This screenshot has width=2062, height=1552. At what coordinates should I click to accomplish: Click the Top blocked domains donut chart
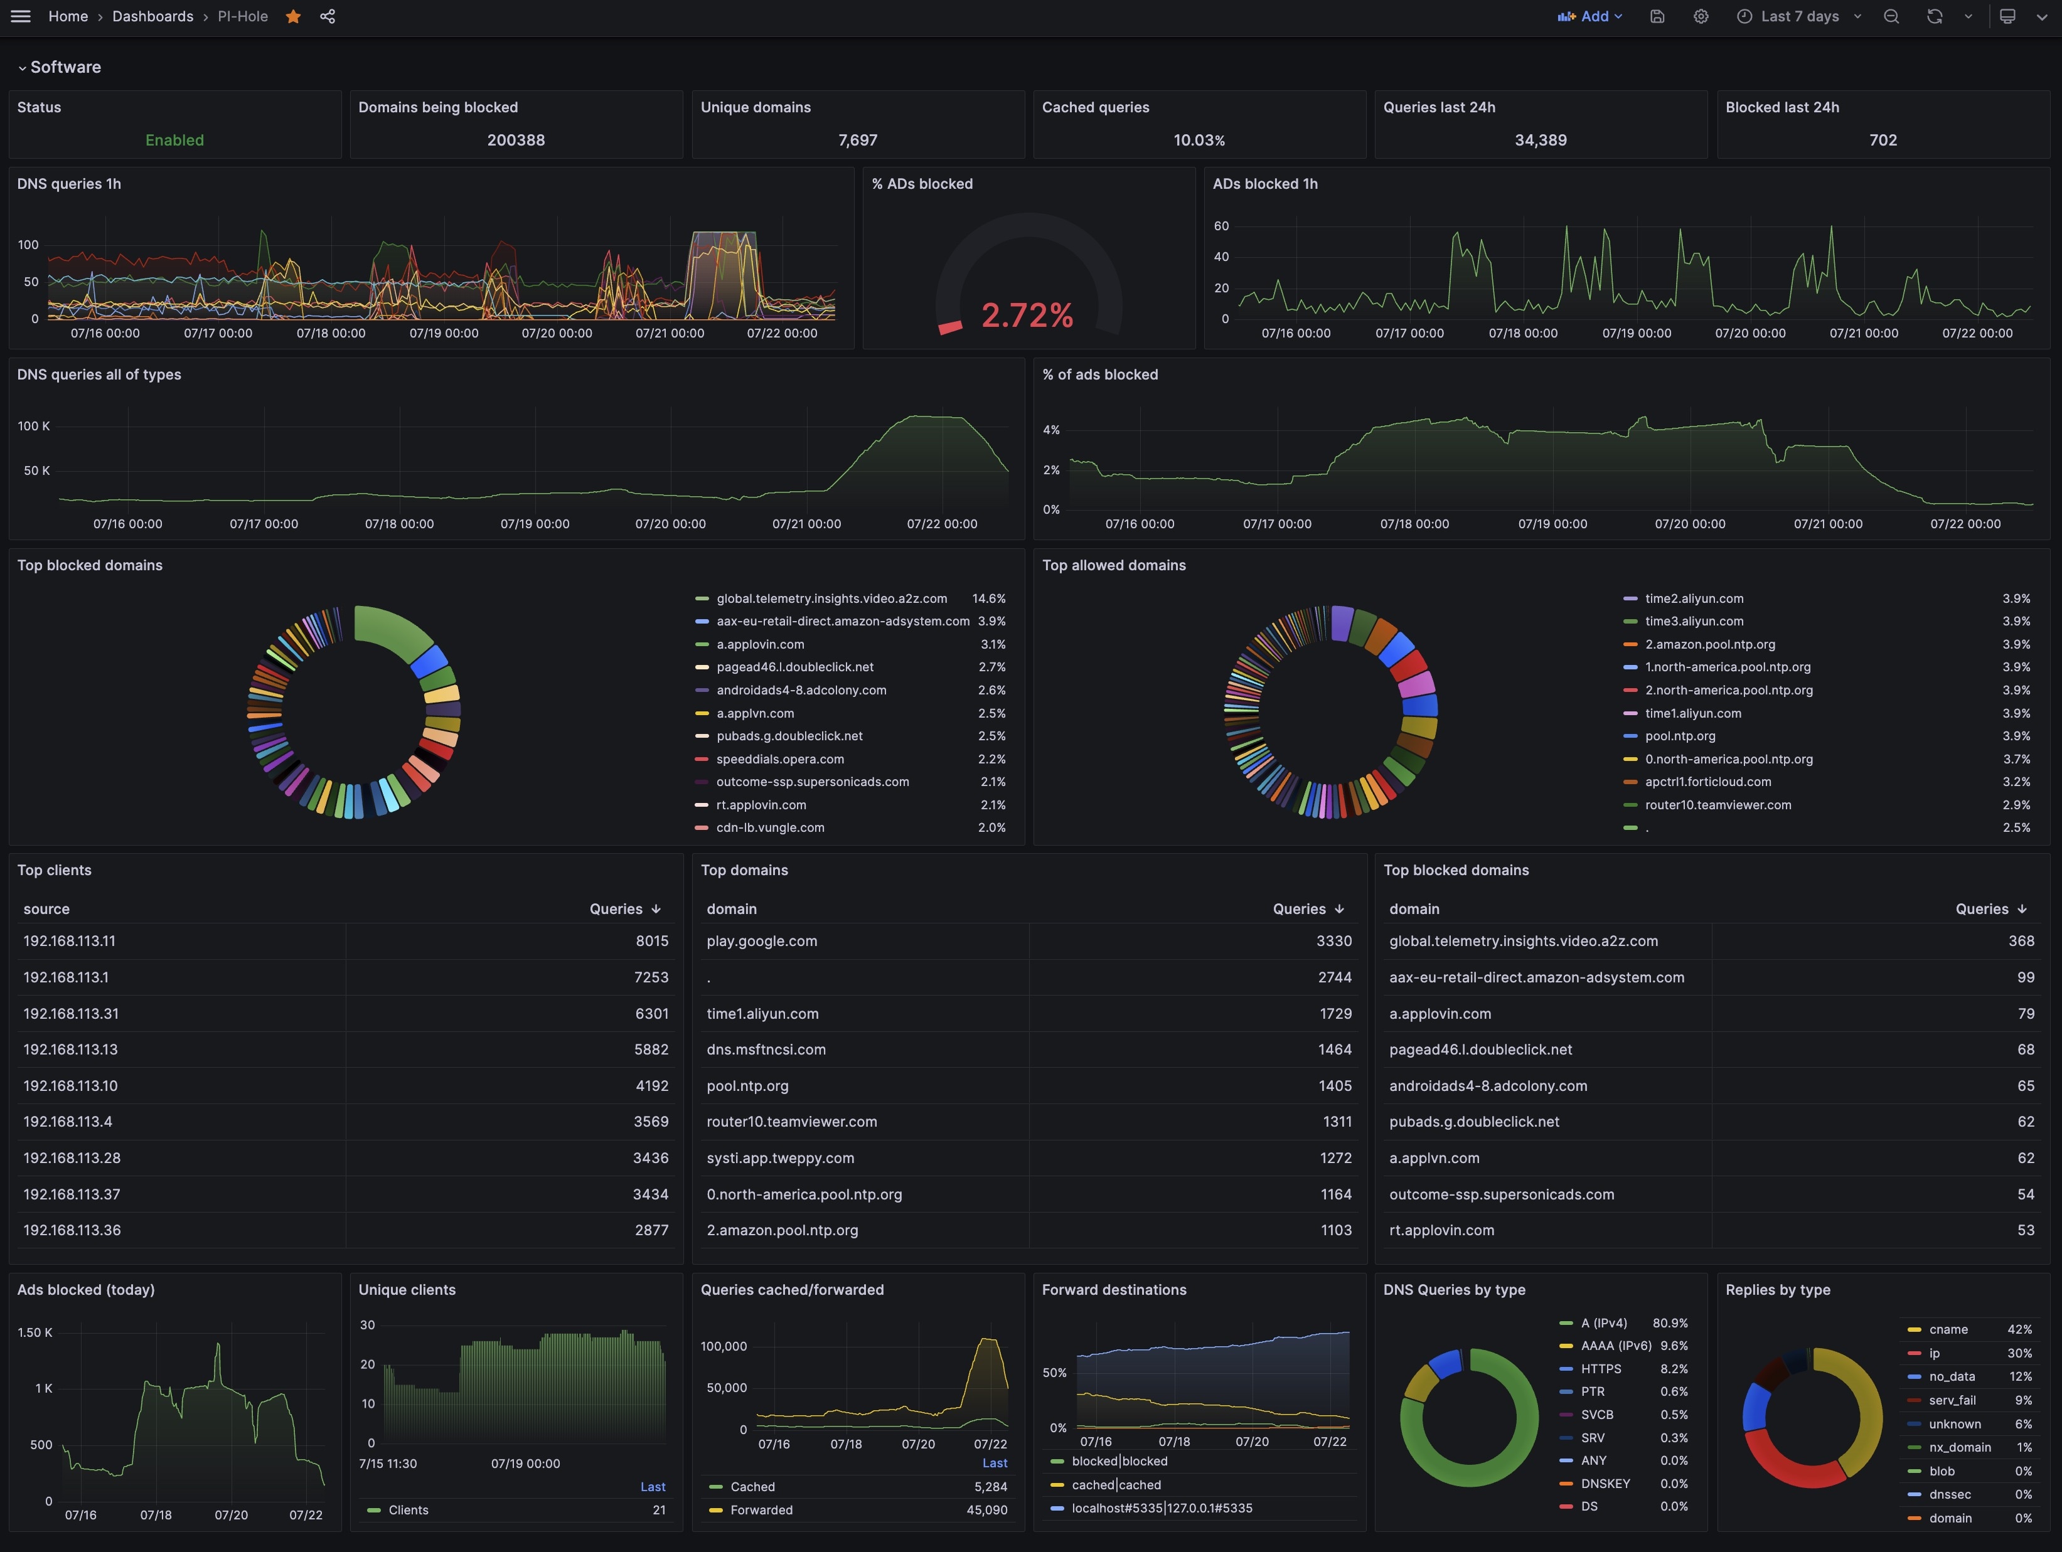coord(353,712)
